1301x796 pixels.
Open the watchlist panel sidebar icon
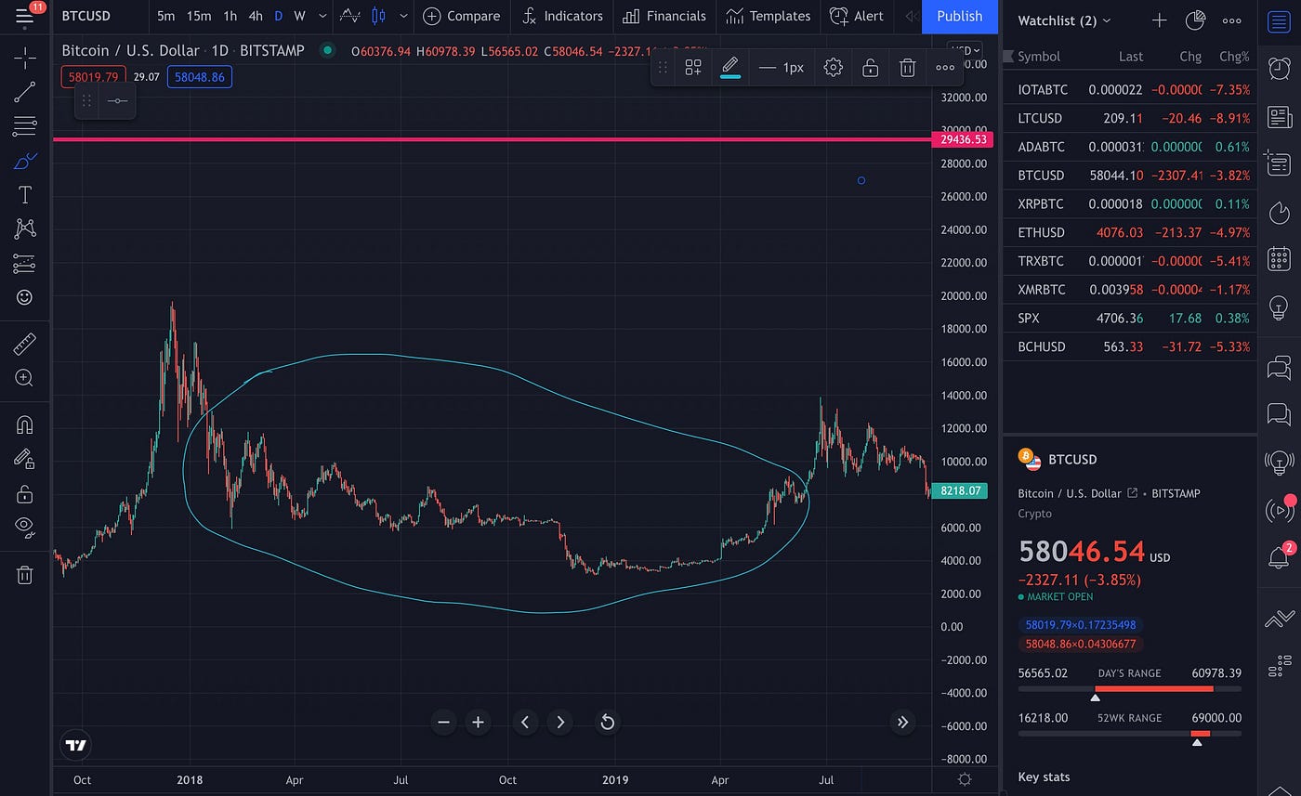pyautogui.click(x=1280, y=22)
